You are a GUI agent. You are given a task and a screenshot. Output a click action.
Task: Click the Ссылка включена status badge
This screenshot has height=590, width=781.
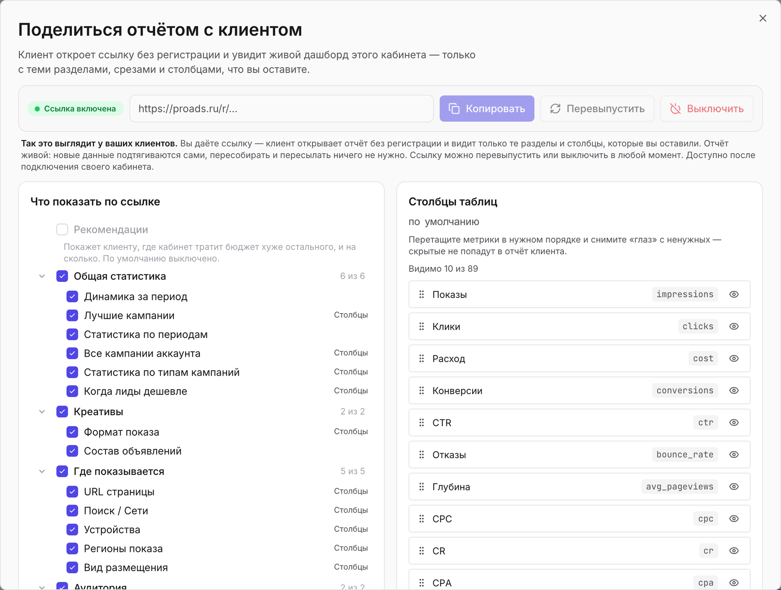(75, 109)
